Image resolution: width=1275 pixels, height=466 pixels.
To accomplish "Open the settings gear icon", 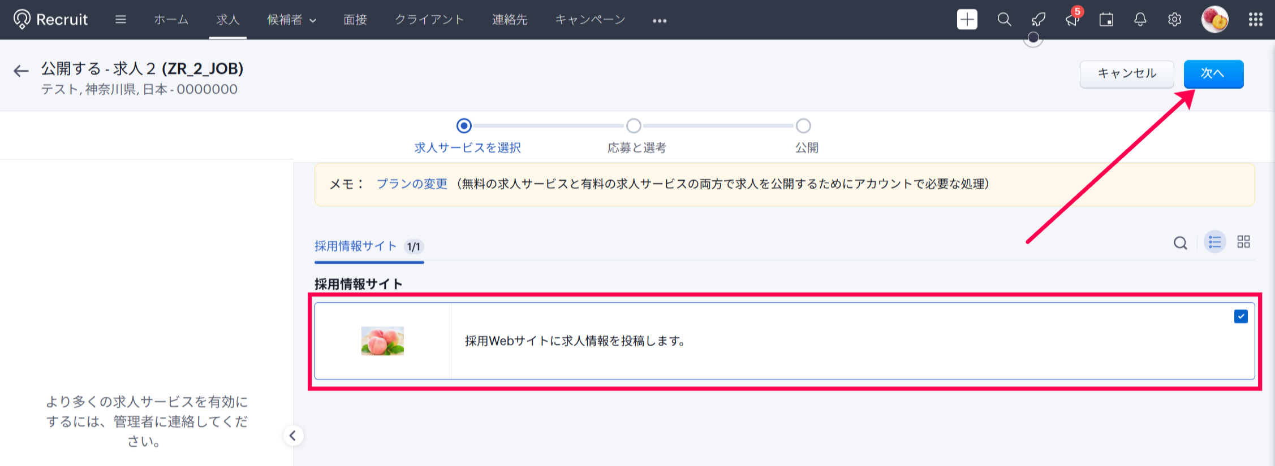I will (1174, 20).
